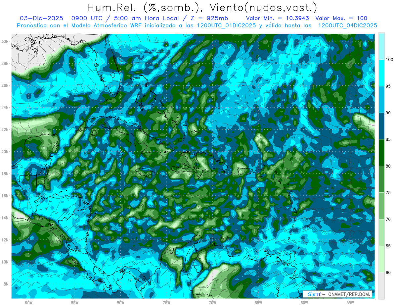Pick the palest green 60–65 colorbar swatch

tap(381, 259)
